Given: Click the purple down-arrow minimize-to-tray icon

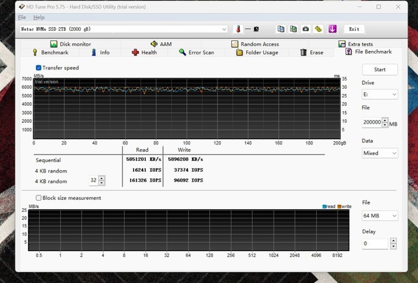Looking at the screenshot, I should pyautogui.click(x=332, y=29).
